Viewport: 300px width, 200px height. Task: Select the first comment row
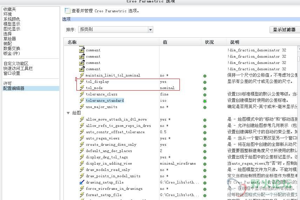point(93,50)
